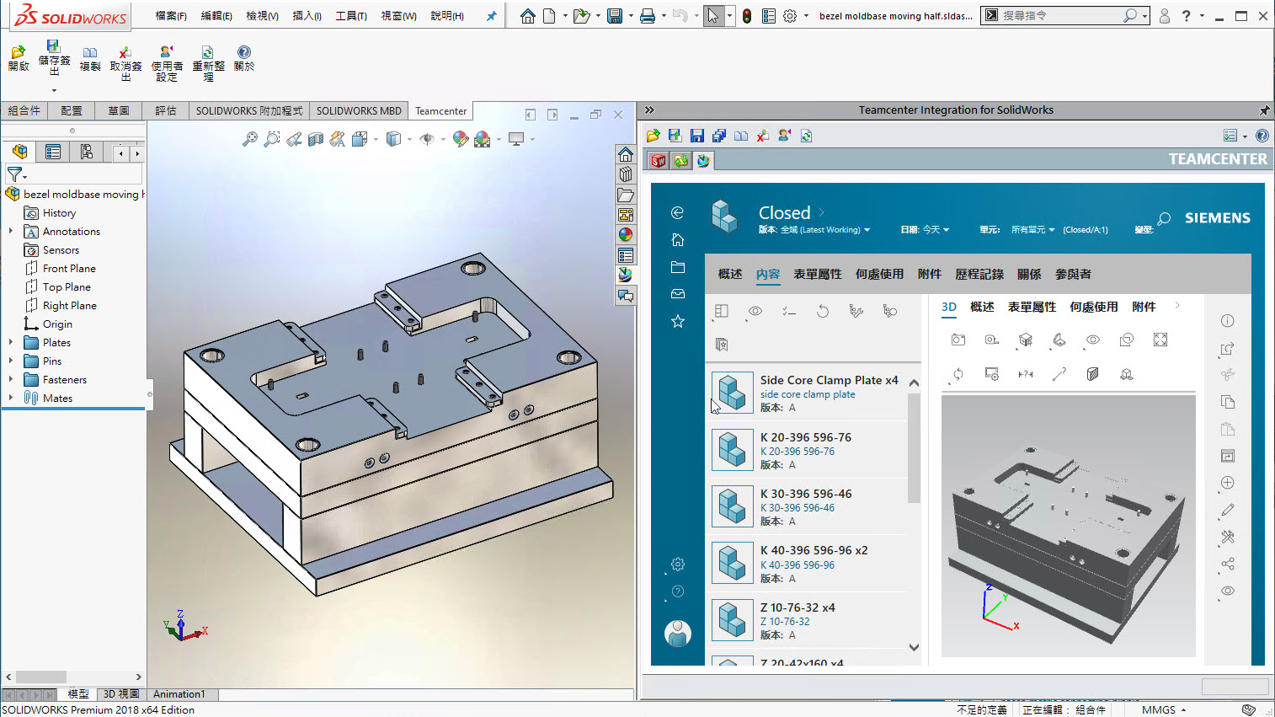Image resolution: width=1275 pixels, height=717 pixels.
Task: Click Apply Scene icon in heads-up toolbar
Action: [483, 139]
